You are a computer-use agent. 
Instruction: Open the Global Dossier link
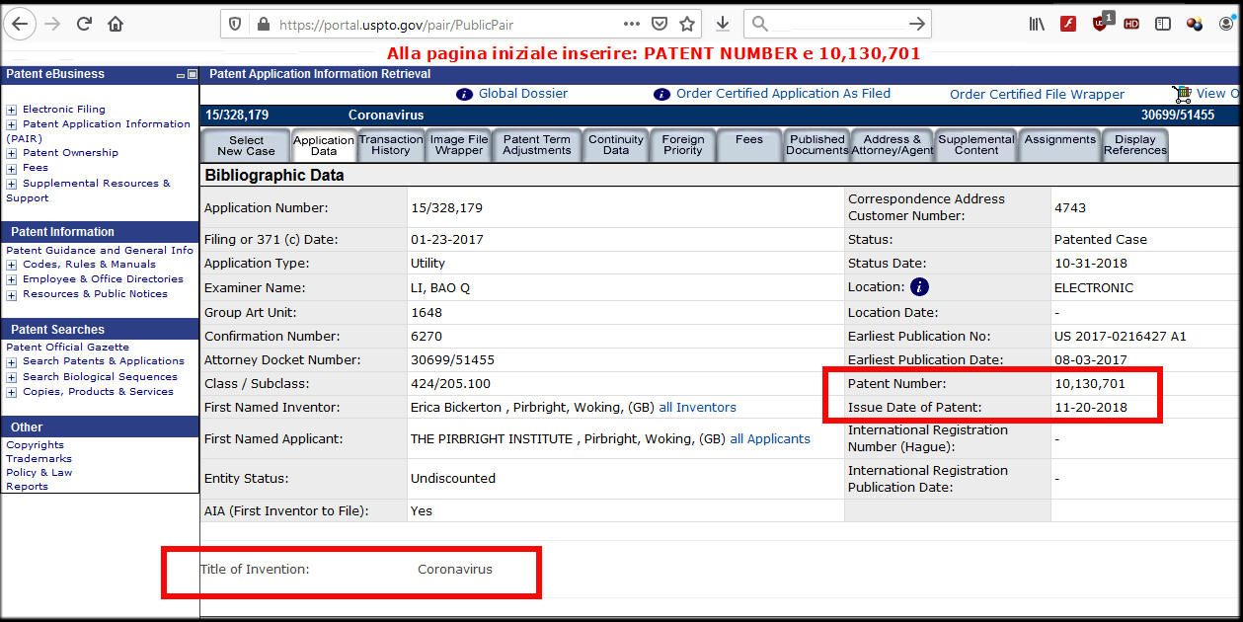[523, 94]
